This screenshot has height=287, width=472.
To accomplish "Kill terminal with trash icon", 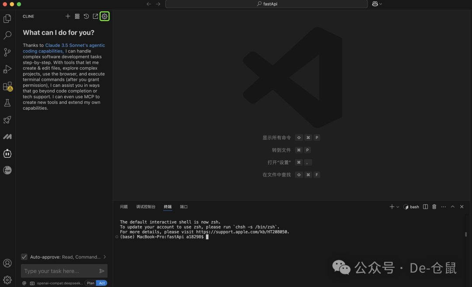I will click(434, 207).
